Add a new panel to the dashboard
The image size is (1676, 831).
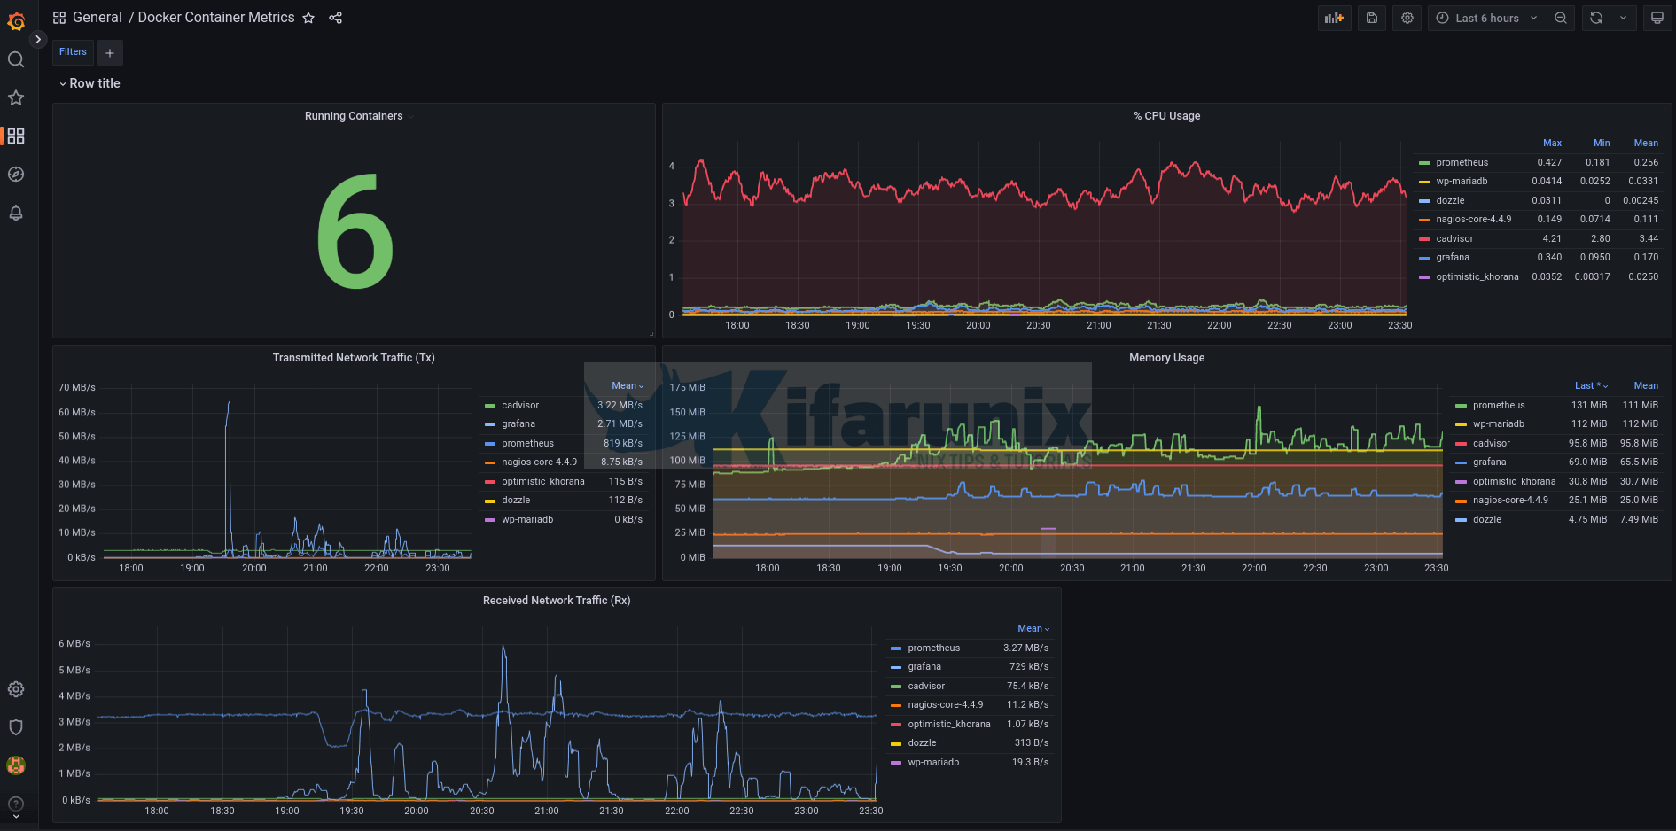tap(1334, 18)
